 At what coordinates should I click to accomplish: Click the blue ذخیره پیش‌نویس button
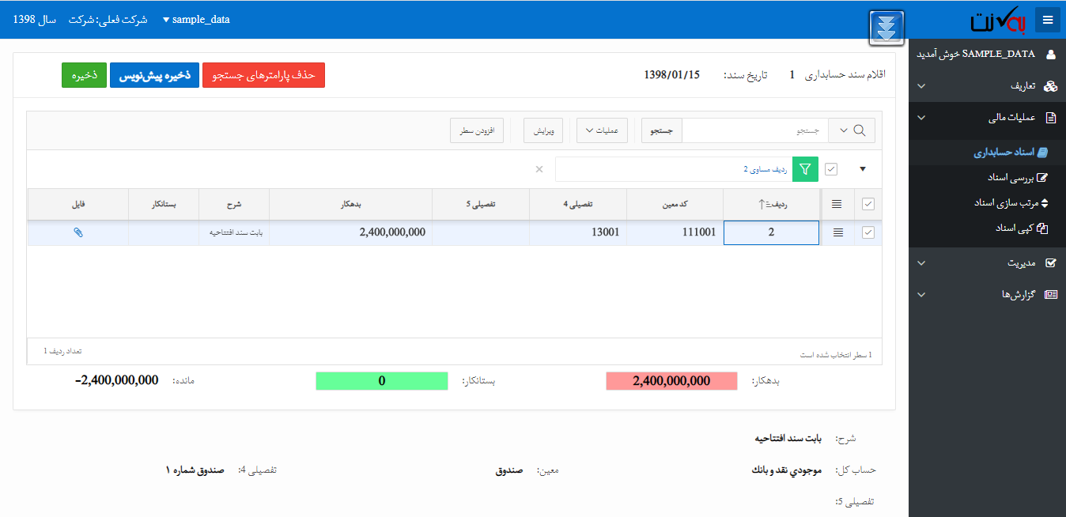[155, 75]
